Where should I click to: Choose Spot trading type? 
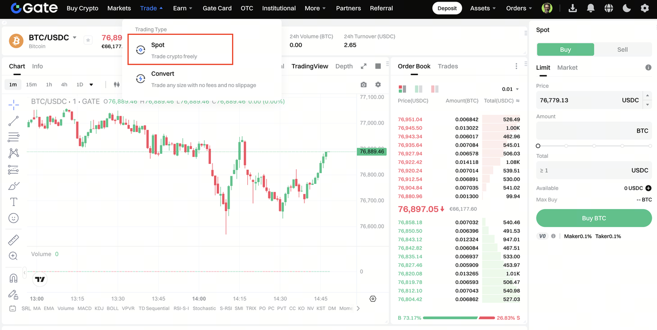point(181,50)
